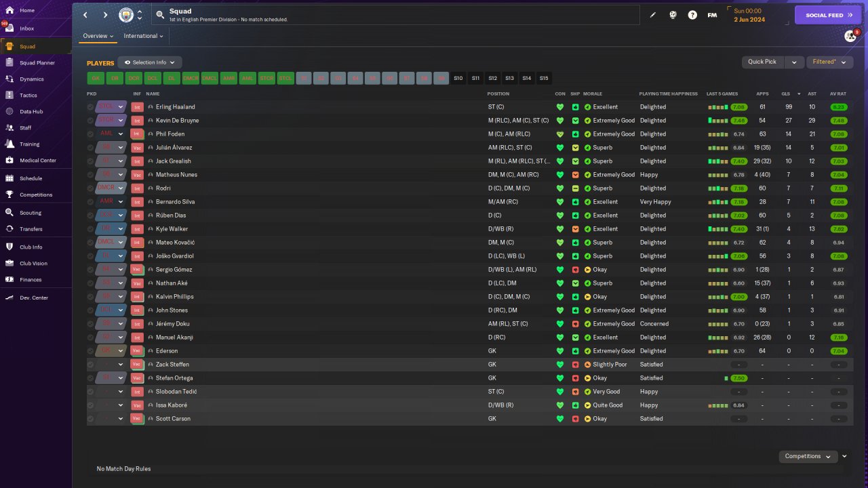Sort table by GLS column
The image size is (868, 488).
pyautogui.click(x=785, y=94)
